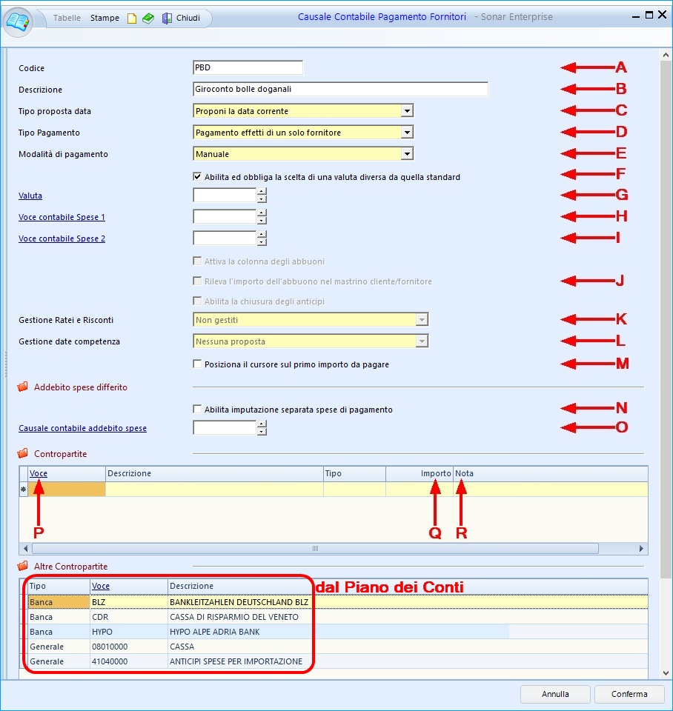Click the Addebito spese differito section icon

click(23, 387)
